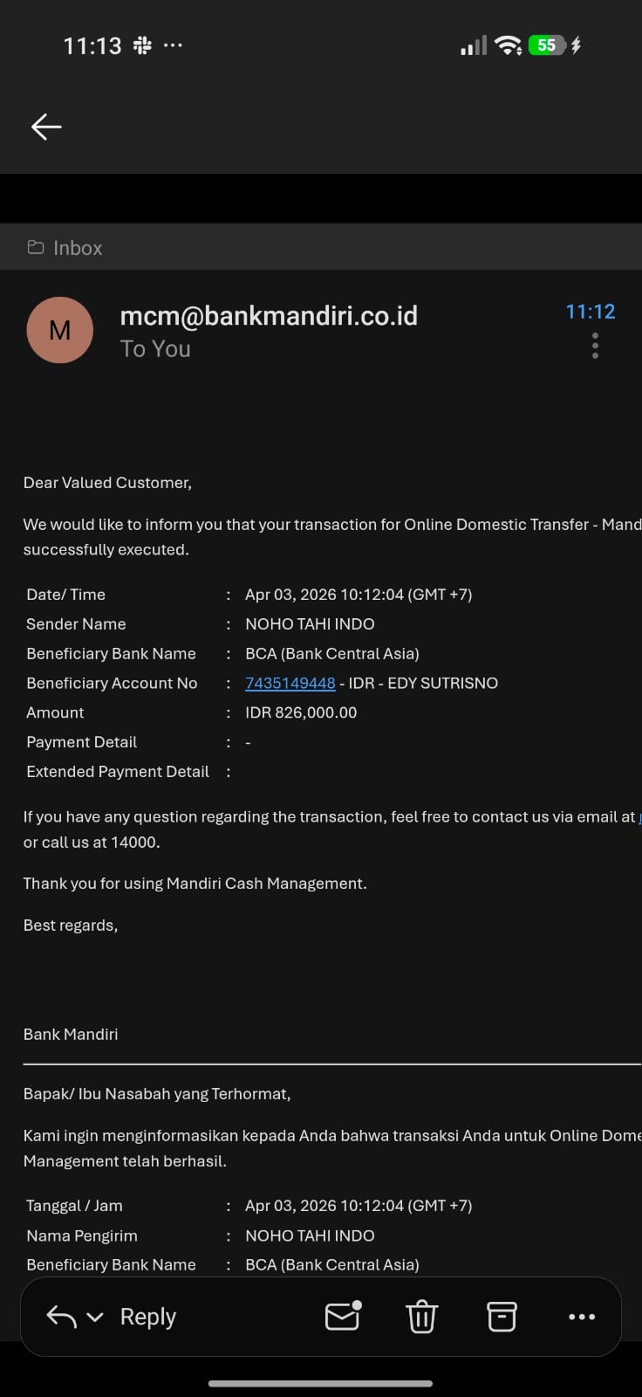Viewport: 642px width, 1397px height.
Task: Go back using the left arrow
Action: pyautogui.click(x=46, y=127)
